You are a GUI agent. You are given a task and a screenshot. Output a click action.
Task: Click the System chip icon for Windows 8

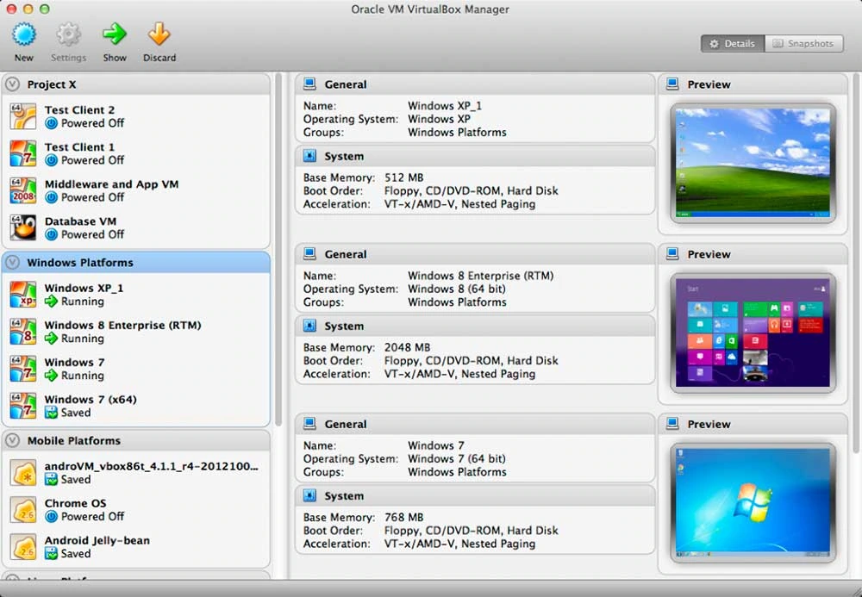(309, 326)
